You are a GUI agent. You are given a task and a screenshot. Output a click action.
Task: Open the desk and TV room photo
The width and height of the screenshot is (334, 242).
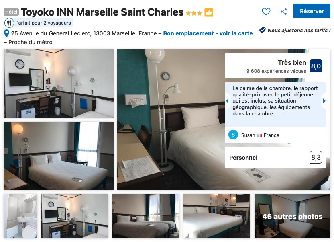coord(59,84)
